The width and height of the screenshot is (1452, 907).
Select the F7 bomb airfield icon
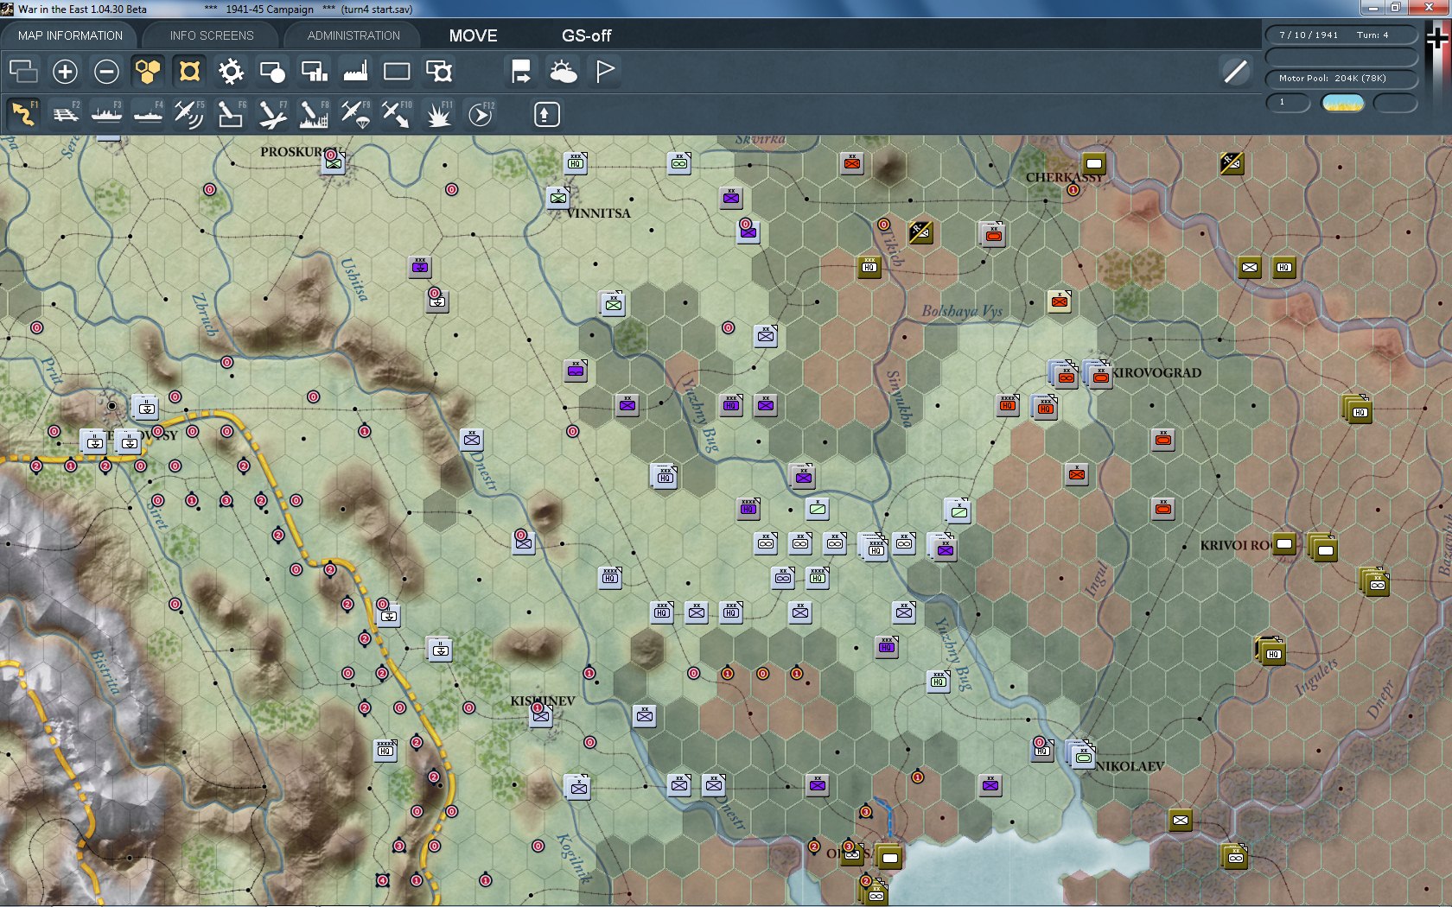(x=272, y=114)
